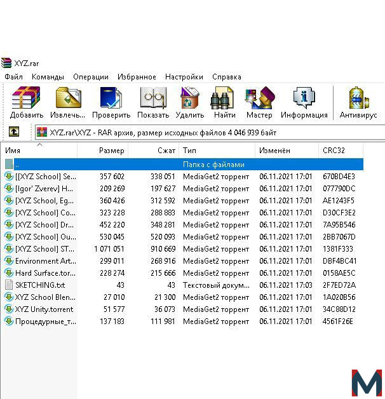Select file name [XYZ School, Eg...
This screenshot has width=385, height=399.
[44, 201]
